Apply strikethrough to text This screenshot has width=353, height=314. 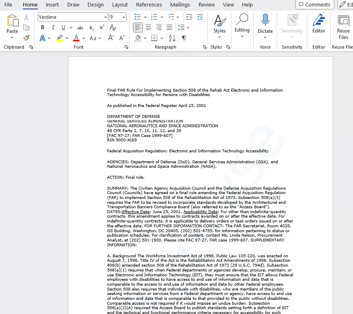pos(80,27)
